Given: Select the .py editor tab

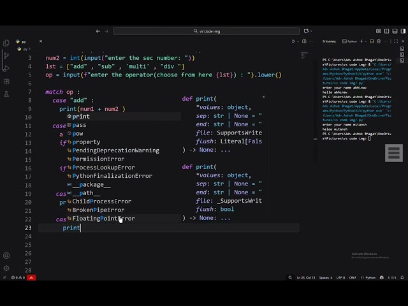Looking at the screenshot, I should tap(27, 41).
